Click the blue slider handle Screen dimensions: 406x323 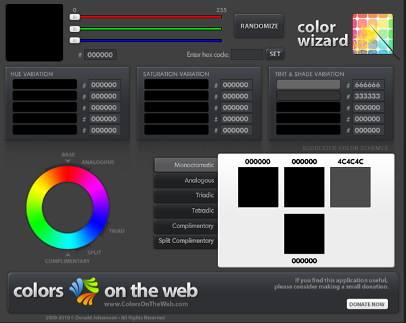[74, 41]
